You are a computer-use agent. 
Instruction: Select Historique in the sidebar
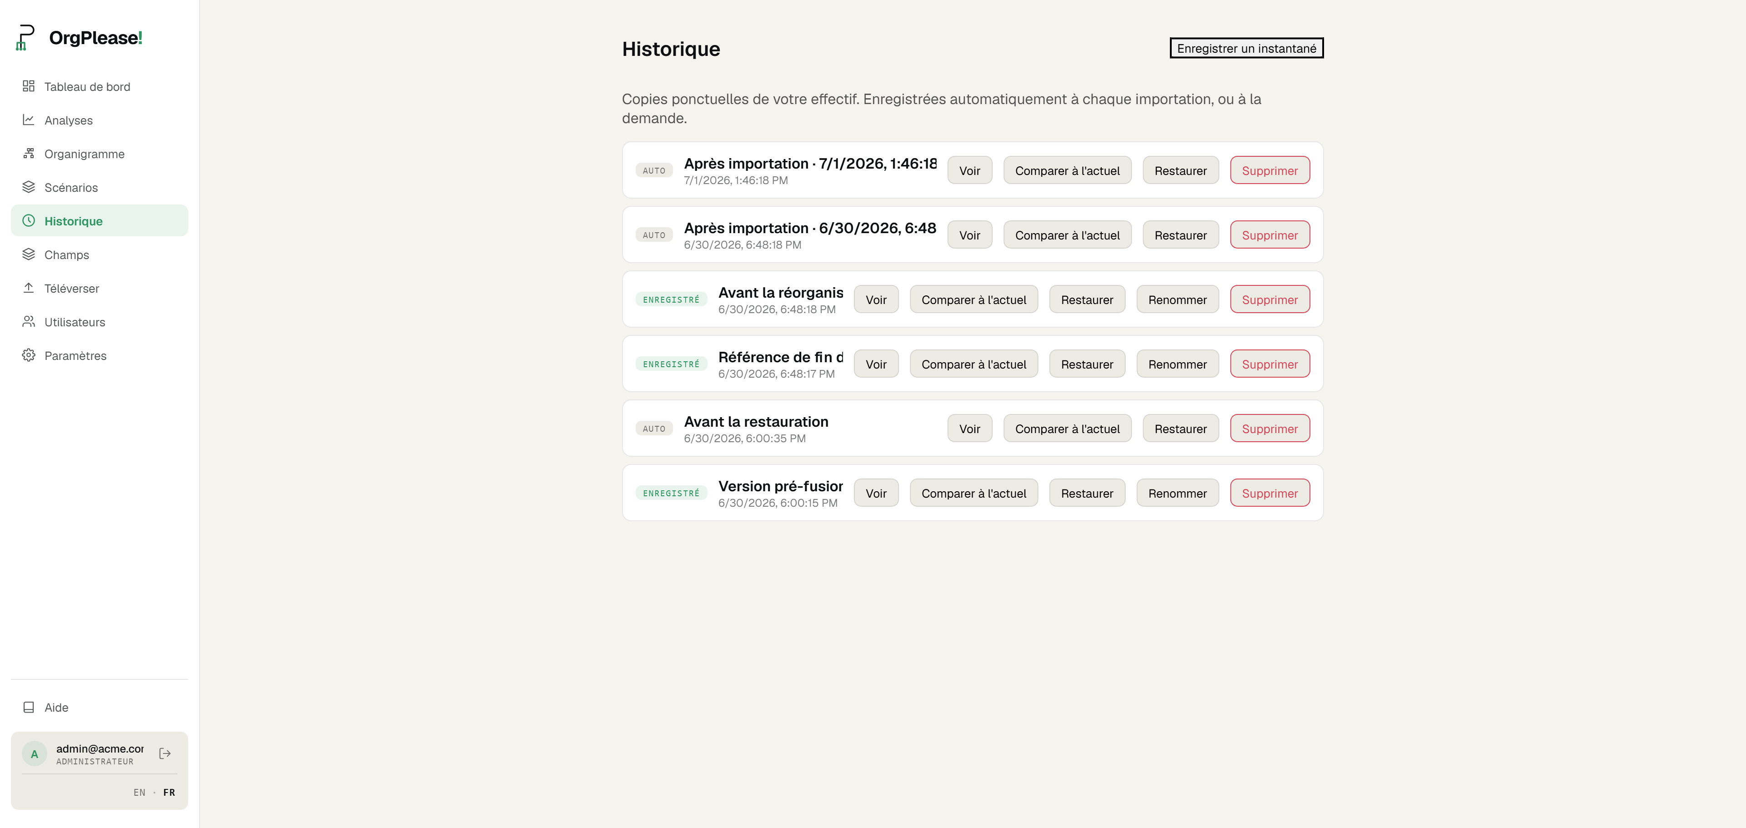pos(100,221)
